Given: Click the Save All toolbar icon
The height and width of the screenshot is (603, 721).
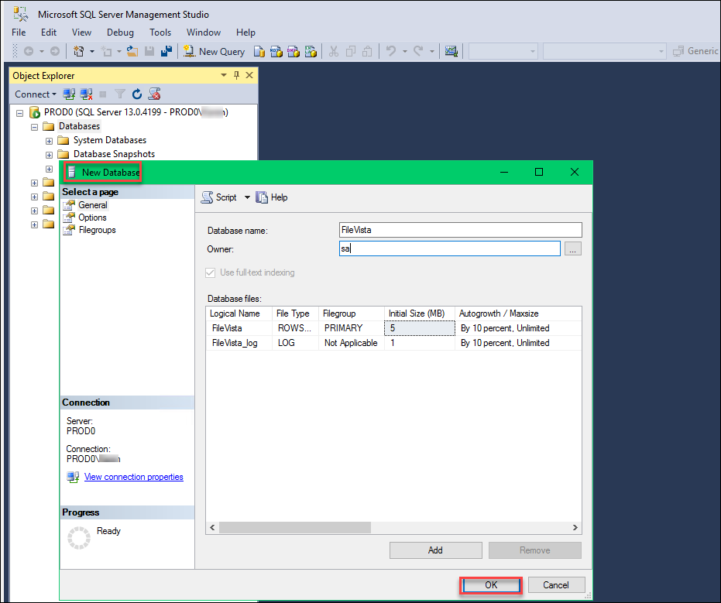Looking at the screenshot, I should coord(166,51).
